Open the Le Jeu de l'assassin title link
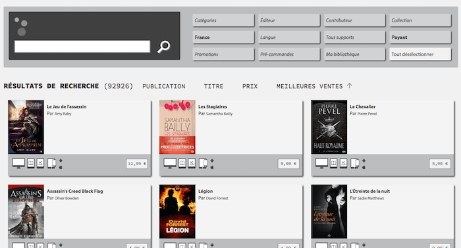Screen dimensions: 461x248 (x=67, y=107)
